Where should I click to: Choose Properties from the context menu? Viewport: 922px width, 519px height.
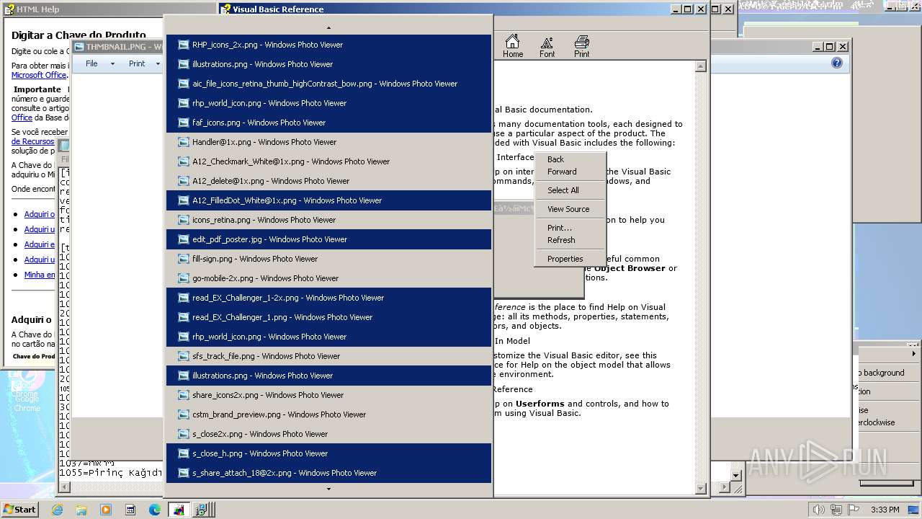click(x=570, y=259)
